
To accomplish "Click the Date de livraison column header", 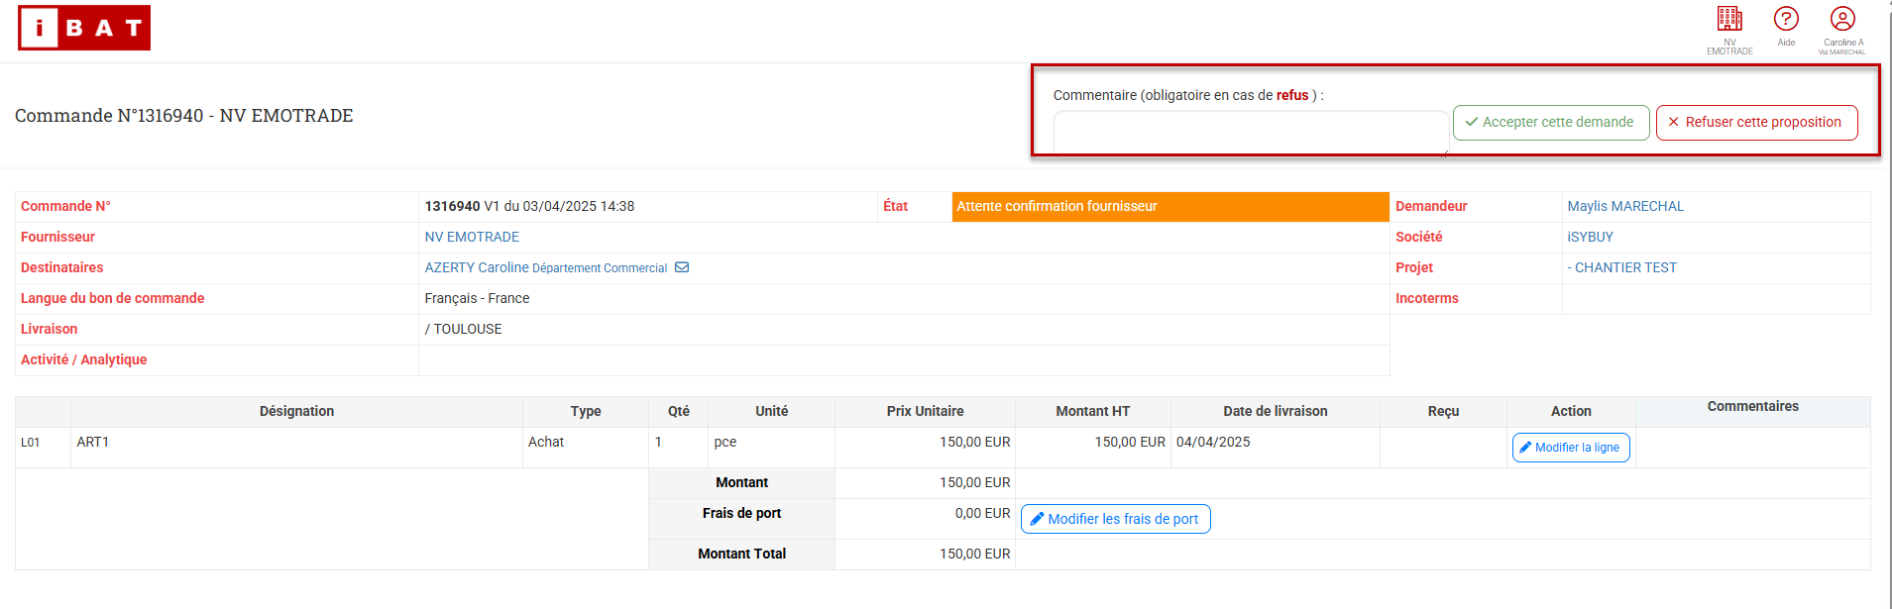I will (1276, 411).
